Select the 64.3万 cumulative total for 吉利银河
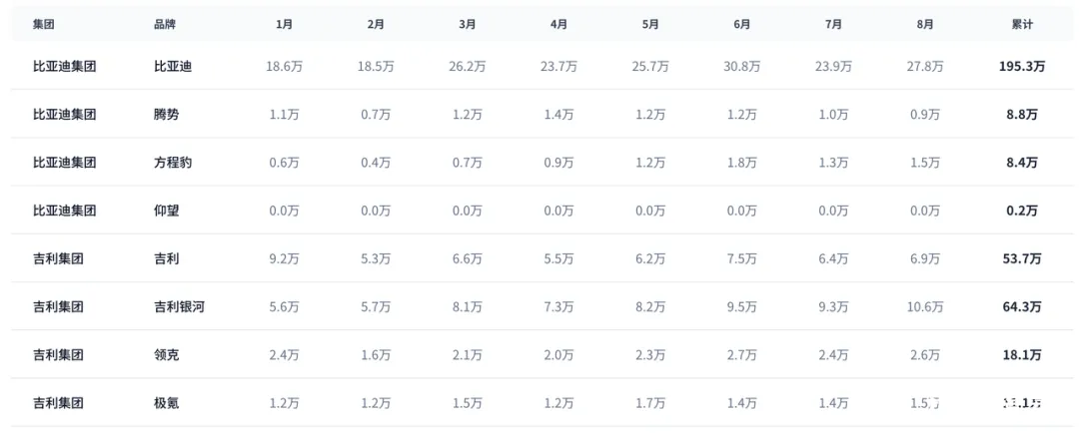This screenshot has height=433, width=1079. click(x=1022, y=307)
